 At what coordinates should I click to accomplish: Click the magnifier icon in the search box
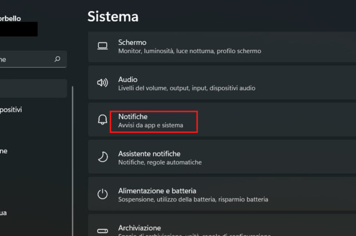tap(57, 59)
